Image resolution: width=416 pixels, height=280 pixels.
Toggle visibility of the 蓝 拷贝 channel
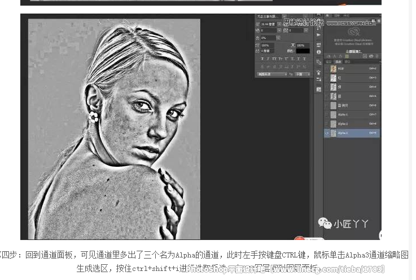327,105
